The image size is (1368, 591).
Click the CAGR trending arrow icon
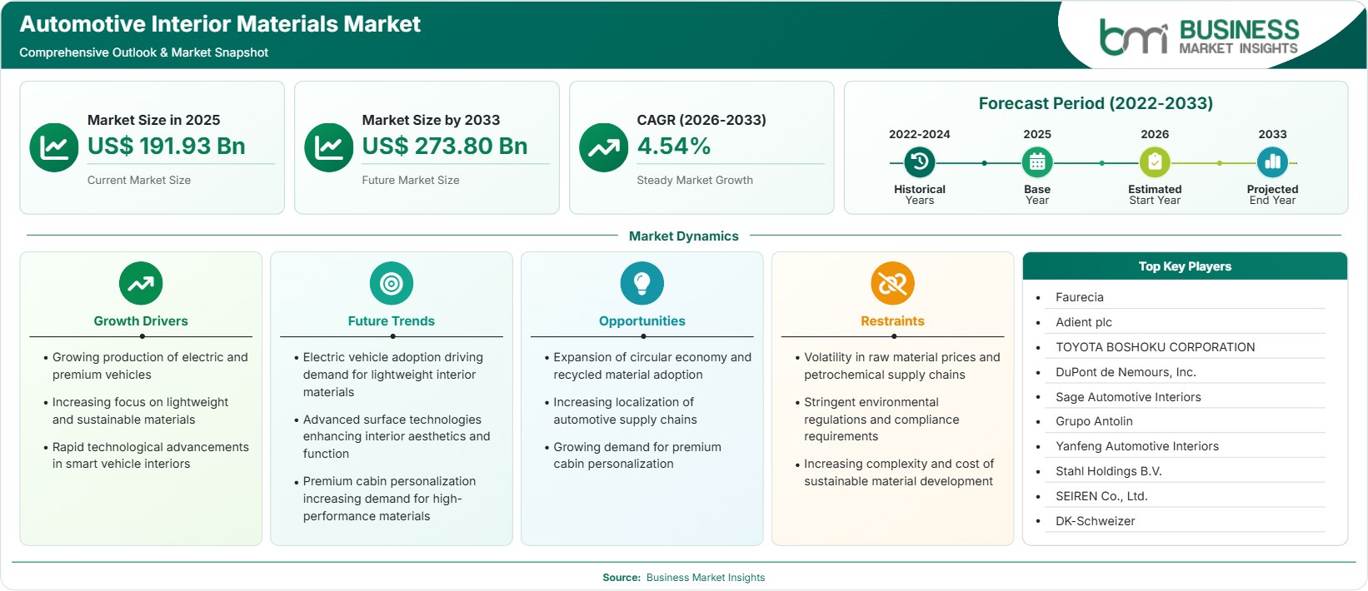(x=604, y=148)
